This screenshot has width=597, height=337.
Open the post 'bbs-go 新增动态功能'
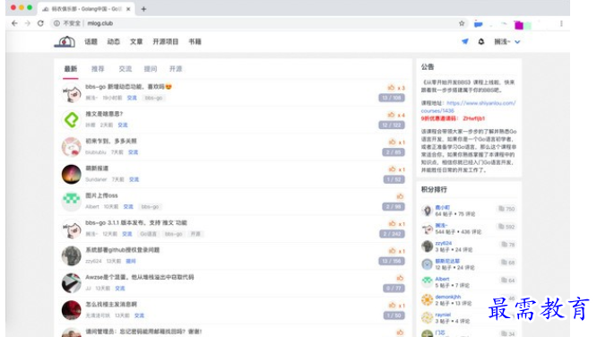click(x=128, y=87)
